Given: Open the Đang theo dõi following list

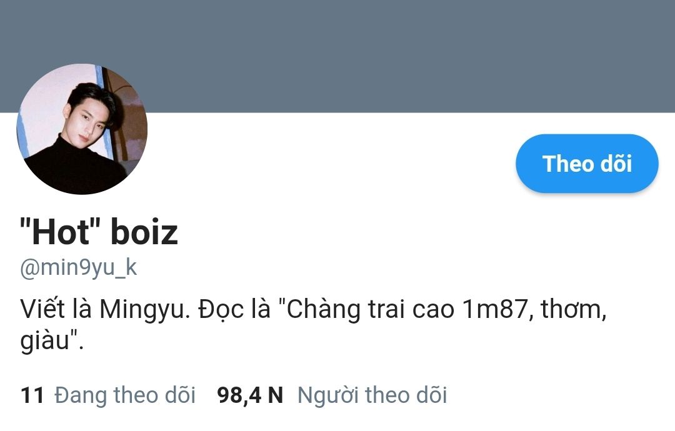Looking at the screenshot, I should 125,395.
